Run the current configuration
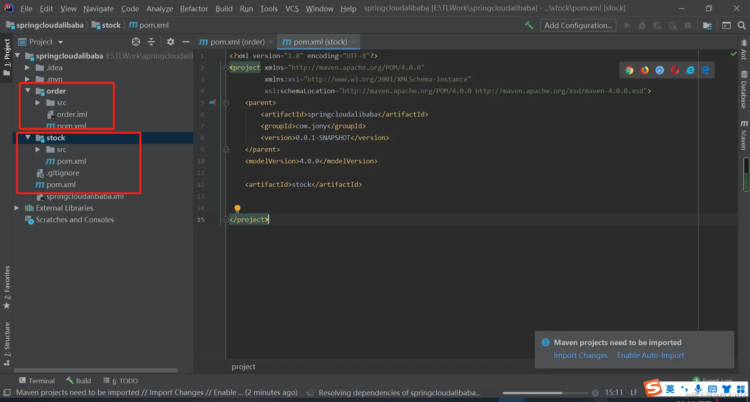The width and height of the screenshot is (750, 402). pyautogui.click(x=627, y=25)
